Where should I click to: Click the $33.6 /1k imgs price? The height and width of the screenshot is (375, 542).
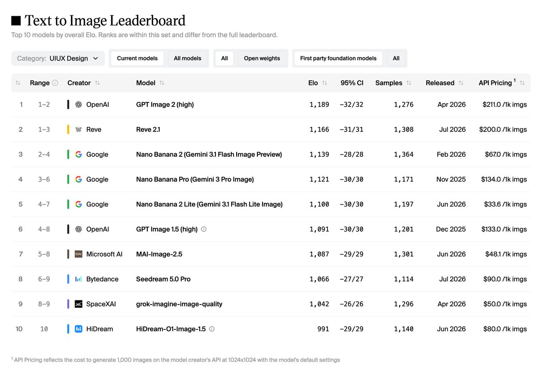(x=506, y=204)
